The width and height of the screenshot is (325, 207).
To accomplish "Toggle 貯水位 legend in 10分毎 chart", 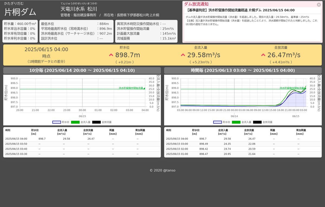I will point(60,122).
